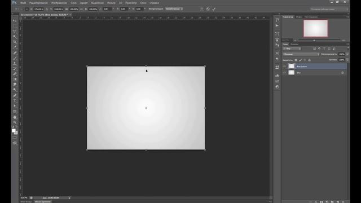Viewport: 361px width, 203px height.
Task: Switch to the Каналы tab
Action: click(x=294, y=44)
